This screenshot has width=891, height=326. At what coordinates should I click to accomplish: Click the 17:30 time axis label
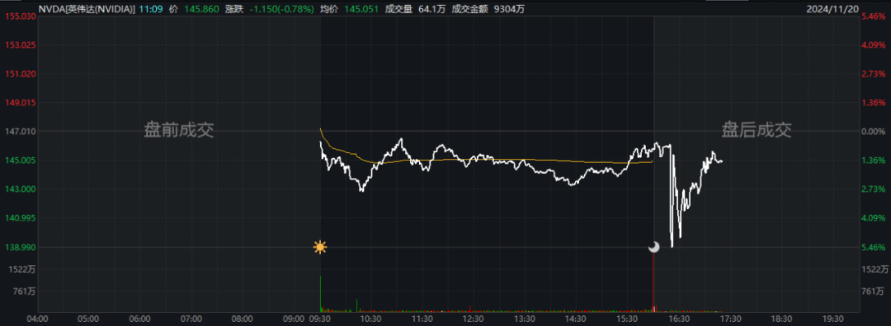731,319
